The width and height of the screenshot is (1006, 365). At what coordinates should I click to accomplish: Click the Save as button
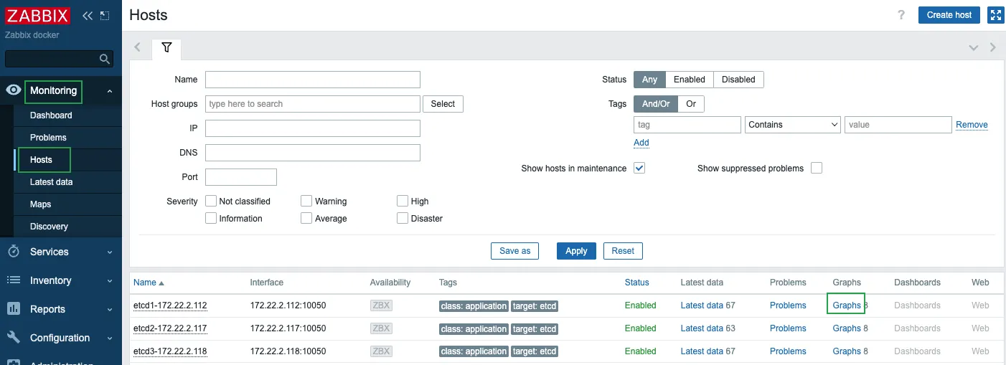coord(514,251)
